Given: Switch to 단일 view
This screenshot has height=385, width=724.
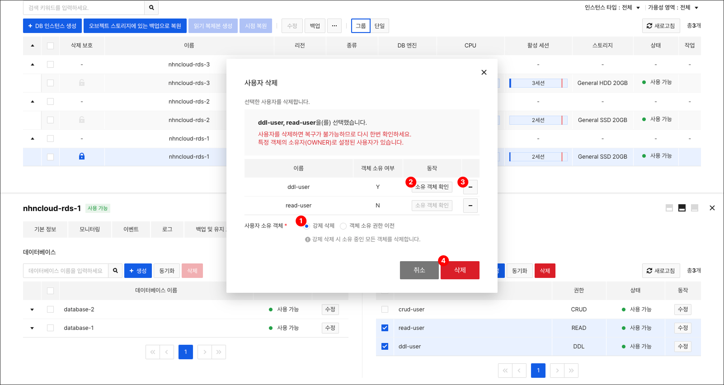Looking at the screenshot, I should [380, 26].
